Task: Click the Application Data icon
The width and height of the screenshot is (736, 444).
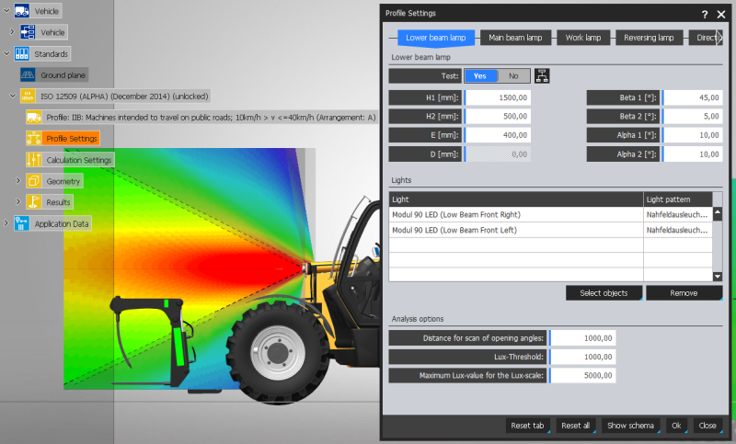Action: (21, 223)
